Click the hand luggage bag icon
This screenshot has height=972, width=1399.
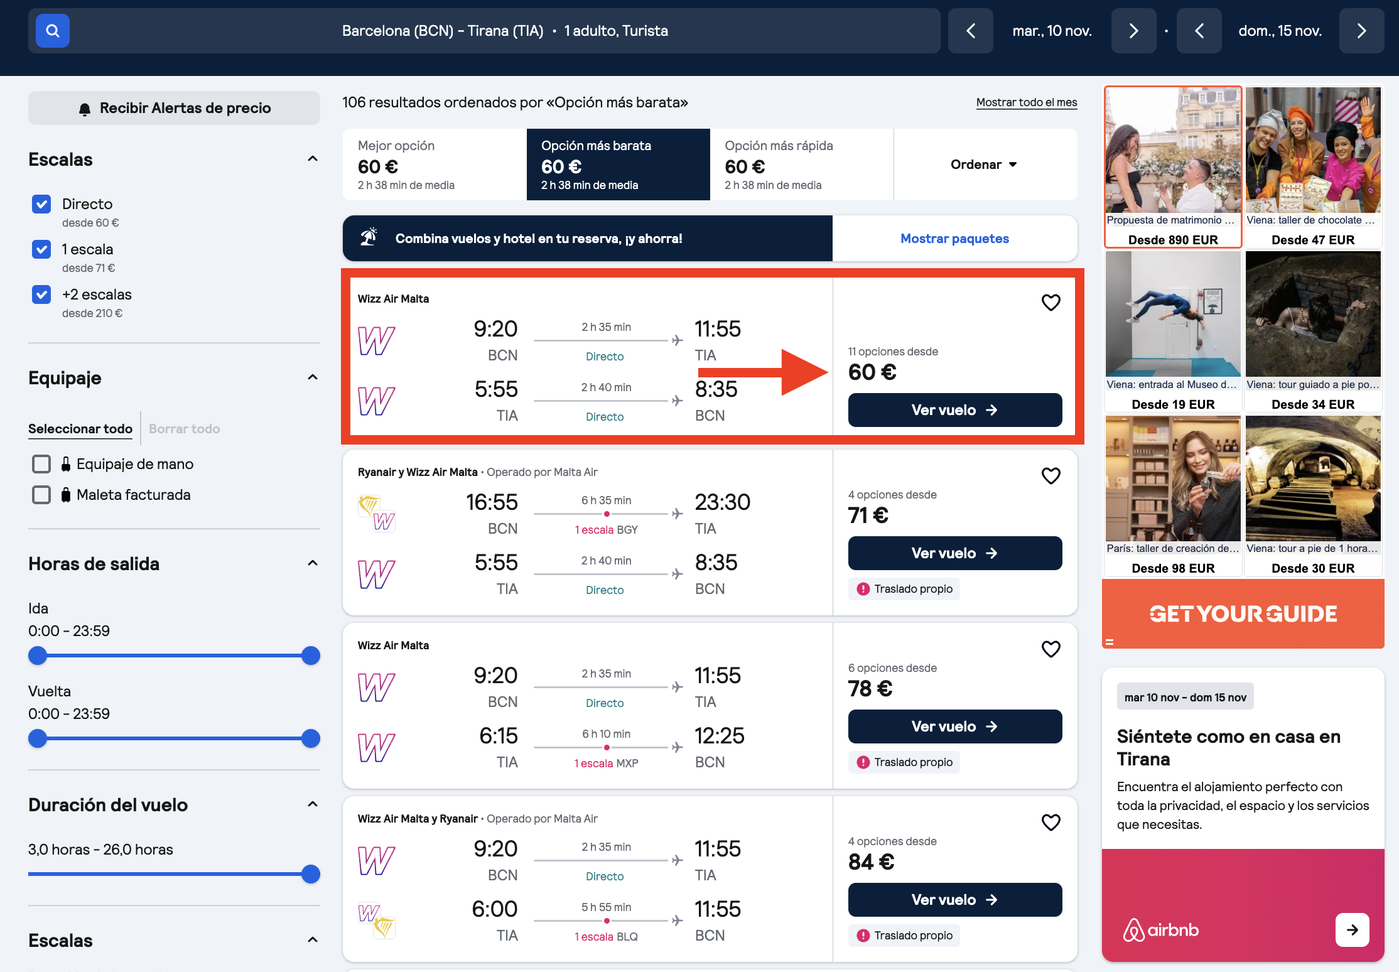click(66, 464)
